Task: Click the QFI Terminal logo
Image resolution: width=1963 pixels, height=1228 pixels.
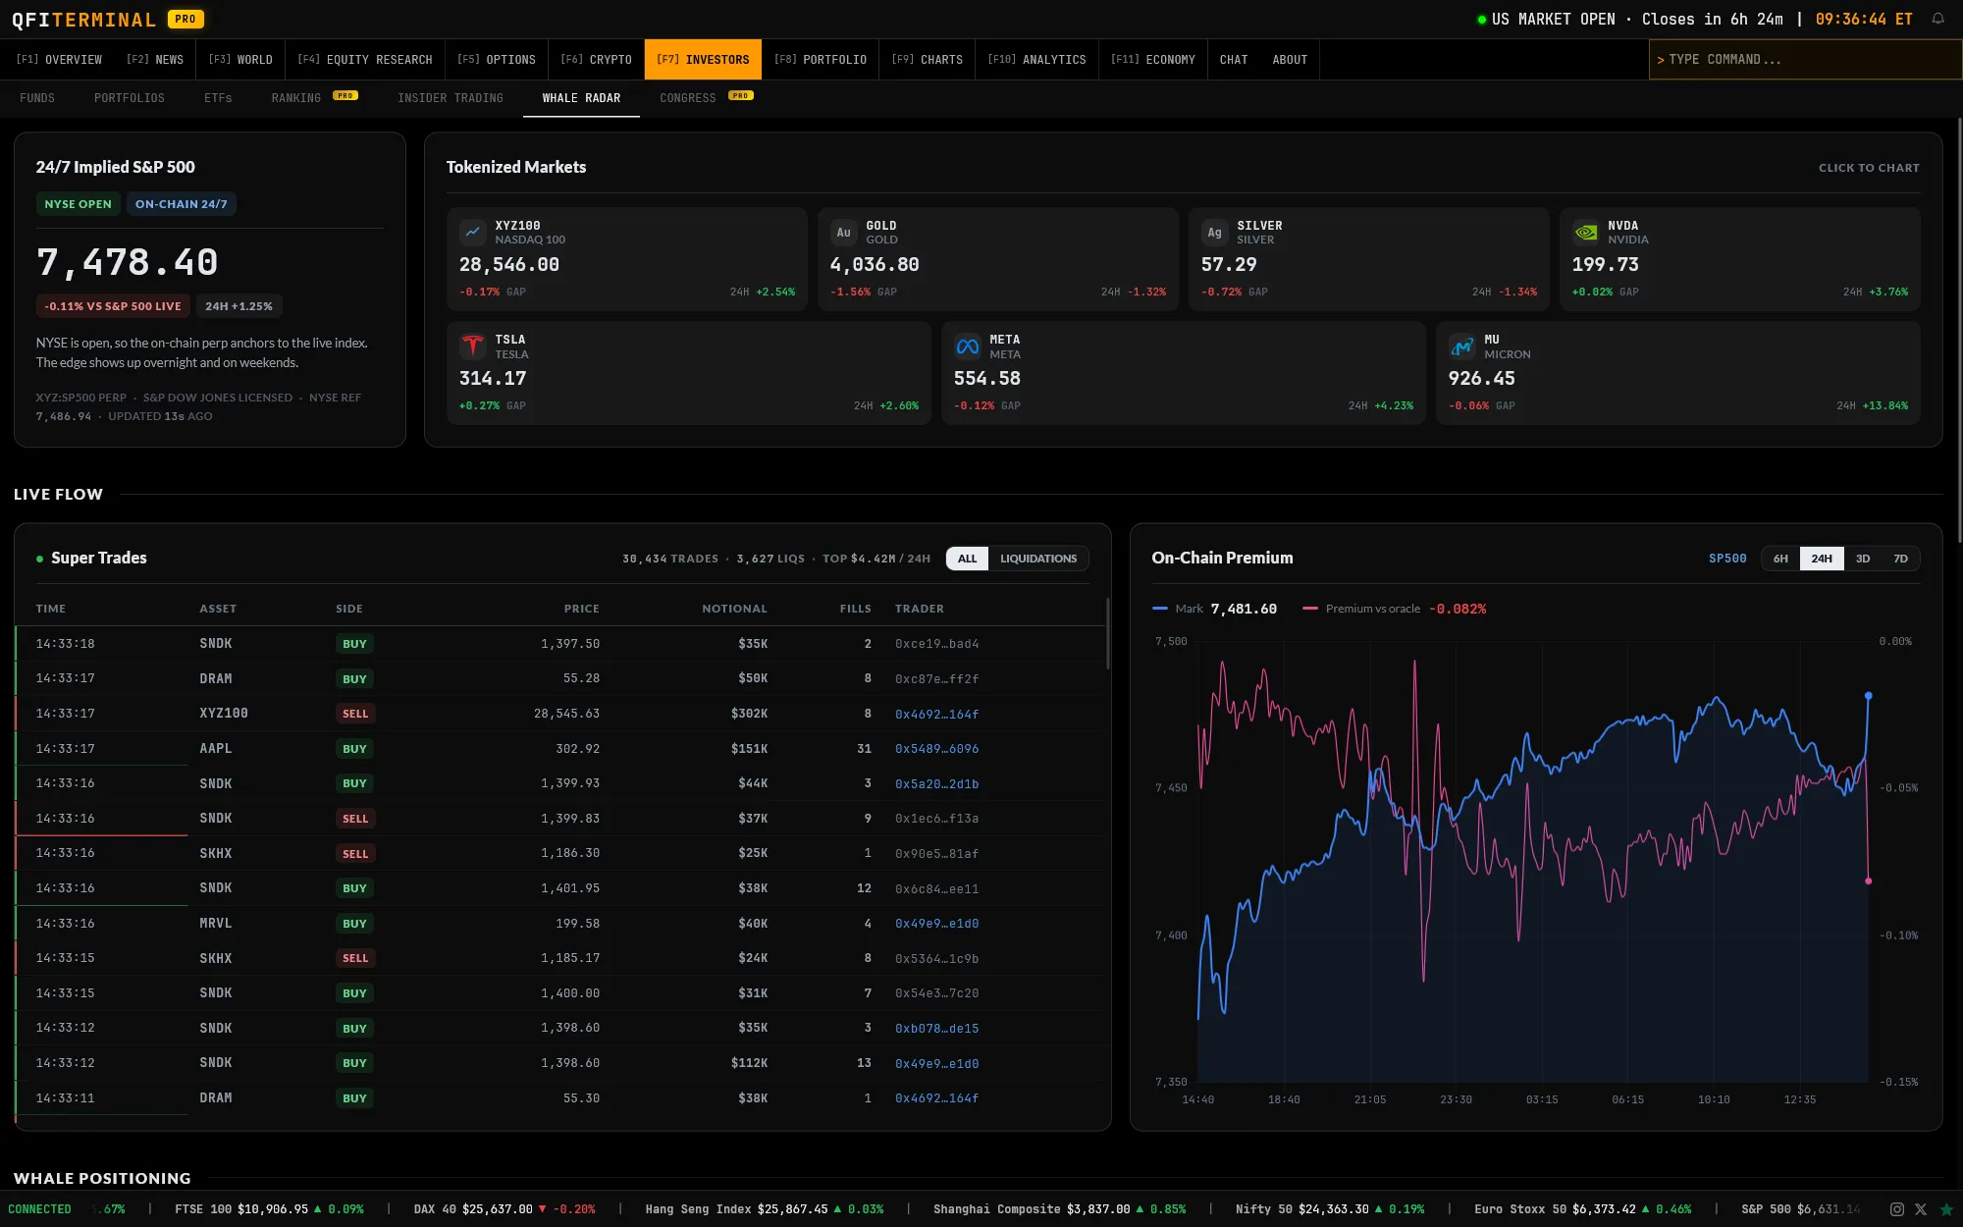Action: (83, 20)
